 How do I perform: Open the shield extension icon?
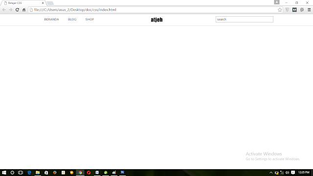point(287,10)
